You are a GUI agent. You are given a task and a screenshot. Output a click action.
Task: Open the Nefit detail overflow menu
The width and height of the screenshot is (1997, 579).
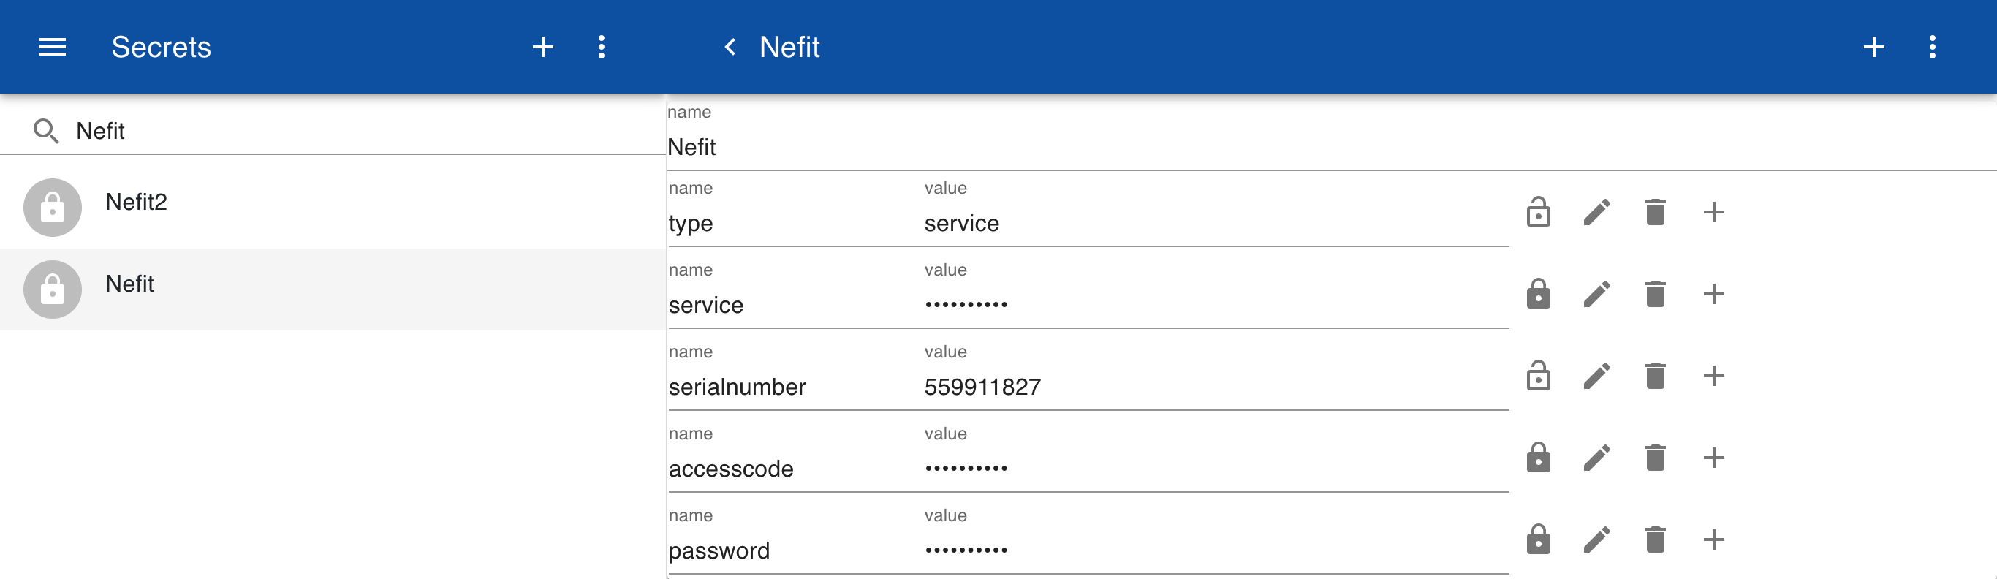pos(1932,48)
